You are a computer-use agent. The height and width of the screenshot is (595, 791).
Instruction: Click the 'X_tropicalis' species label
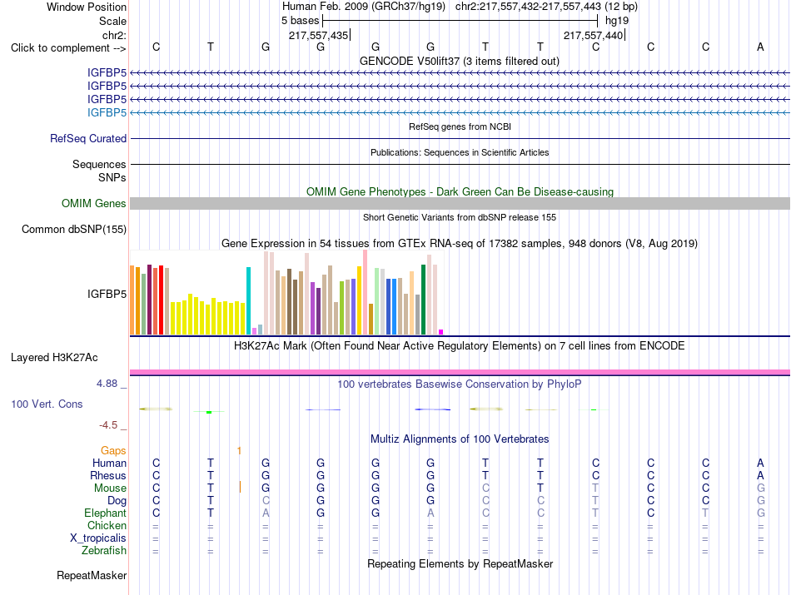click(x=98, y=538)
